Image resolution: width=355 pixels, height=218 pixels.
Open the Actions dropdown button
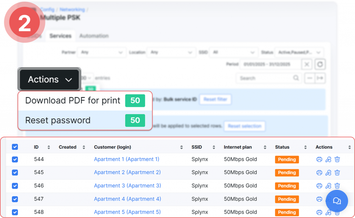click(50, 80)
